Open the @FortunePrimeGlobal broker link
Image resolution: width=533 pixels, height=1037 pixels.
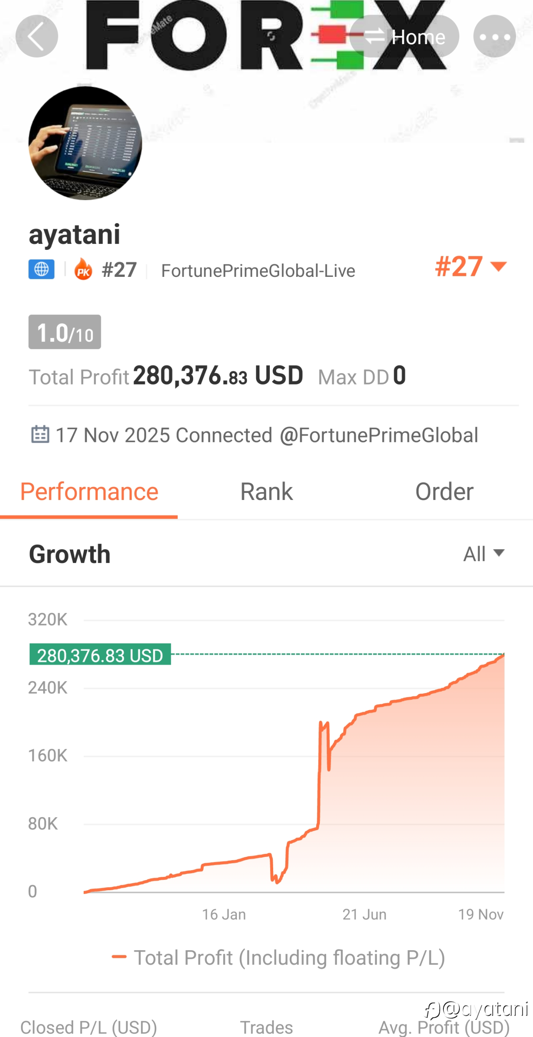click(x=379, y=435)
